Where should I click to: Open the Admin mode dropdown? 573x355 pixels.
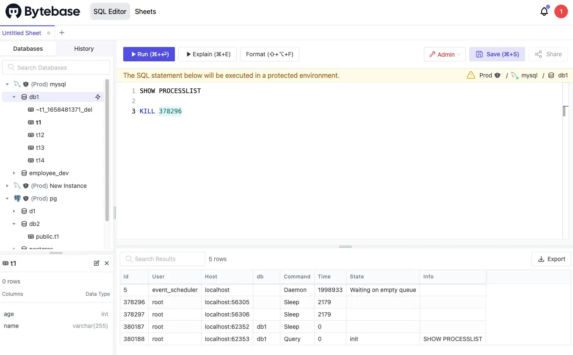[x=445, y=54]
